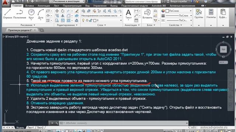236x132 pixels.
Task: Select the Отрезок line tool
Action: pos(7,14)
